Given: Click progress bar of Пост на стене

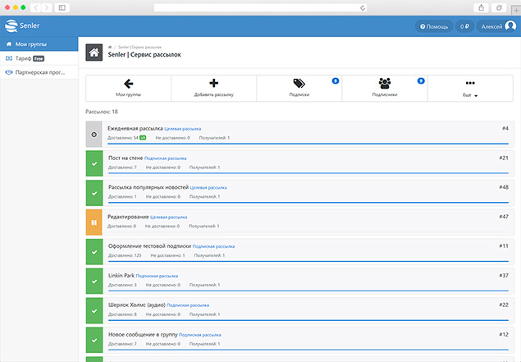Looking at the screenshot, I should [x=308, y=173].
